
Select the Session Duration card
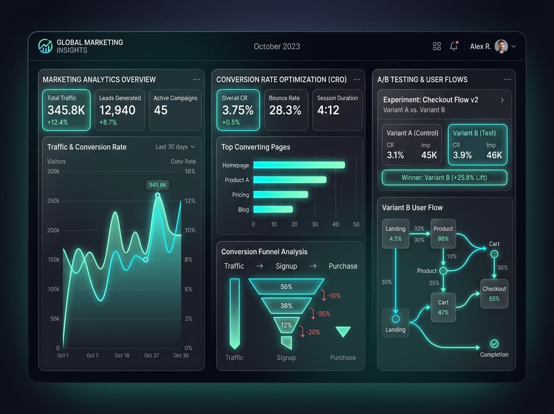tap(337, 110)
